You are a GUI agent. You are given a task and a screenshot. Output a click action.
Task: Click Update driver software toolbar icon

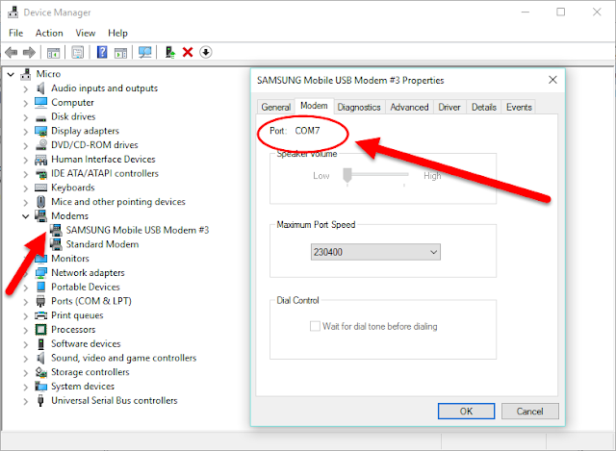coord(169,52)
